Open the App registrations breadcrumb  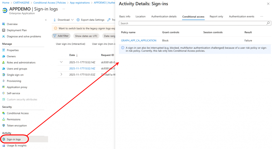tap(80, 3)
